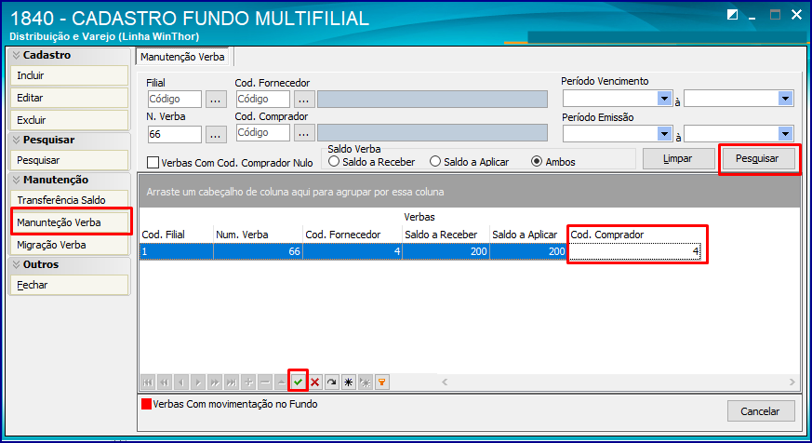Go to first record in navigator
This screenshot has height=443, width=812.
tap(148, 383)
